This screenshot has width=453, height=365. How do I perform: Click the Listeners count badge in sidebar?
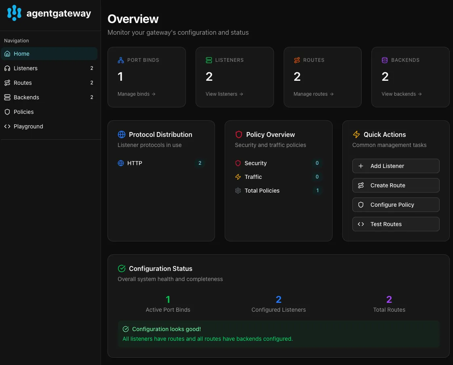click(x=92, y=68)
